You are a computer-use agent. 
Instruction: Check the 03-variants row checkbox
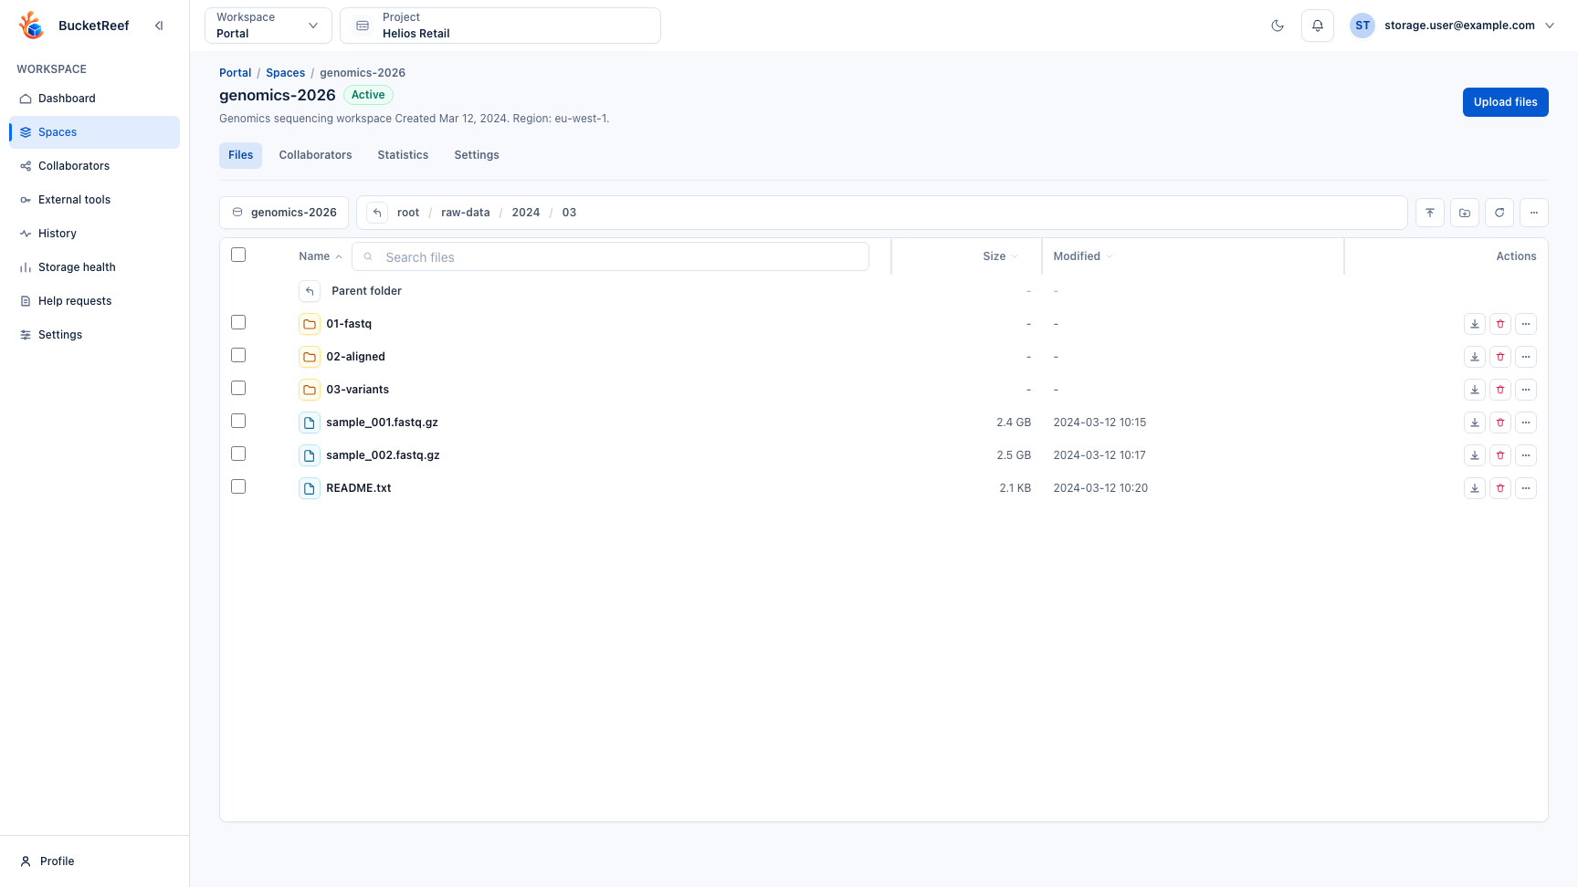pos(238,388)
